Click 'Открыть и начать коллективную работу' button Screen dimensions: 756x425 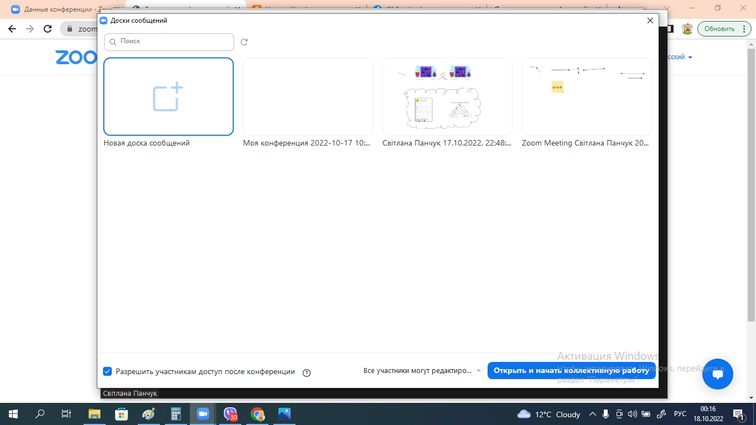(571, 371)
